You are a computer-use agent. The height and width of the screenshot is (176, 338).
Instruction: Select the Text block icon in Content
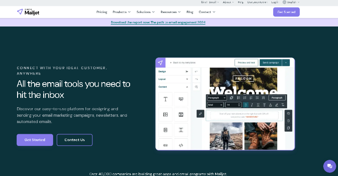(165, 99)
